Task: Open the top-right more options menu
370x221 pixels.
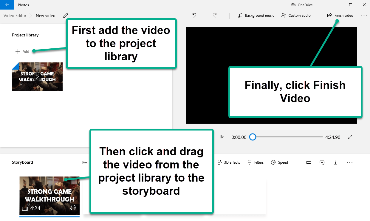Action: tap(364, 15)
